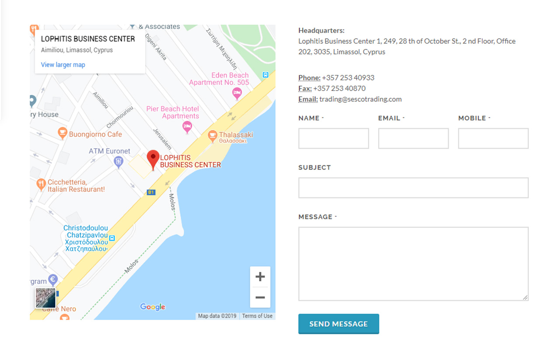The height and width of the screenshot is (350, 560).
Task: Click the red Lophitis Business Center map pin
Action: point(153,159)
